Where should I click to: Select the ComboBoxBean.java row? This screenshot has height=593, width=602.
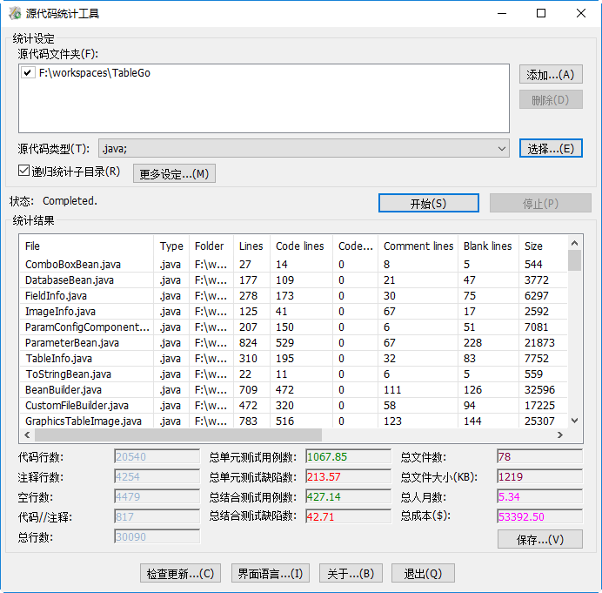294,265
